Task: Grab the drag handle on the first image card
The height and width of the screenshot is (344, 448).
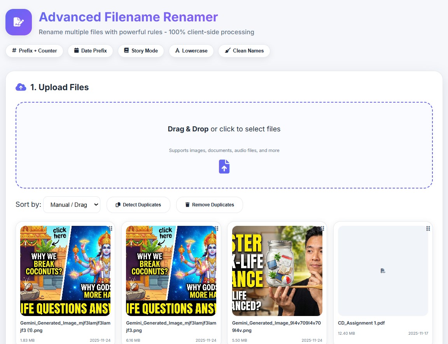Action: point(110,229)
